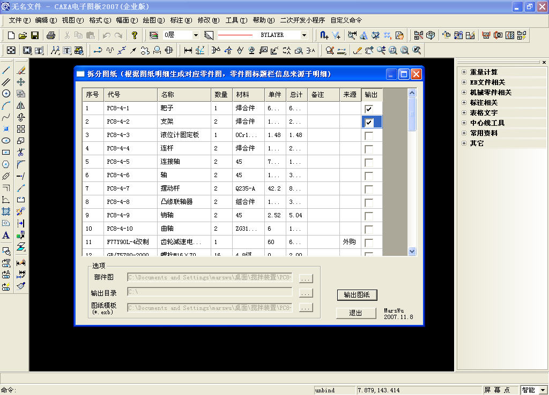Select the Rectangle drawing tool
549x395 pixels.
coord(6,153)
